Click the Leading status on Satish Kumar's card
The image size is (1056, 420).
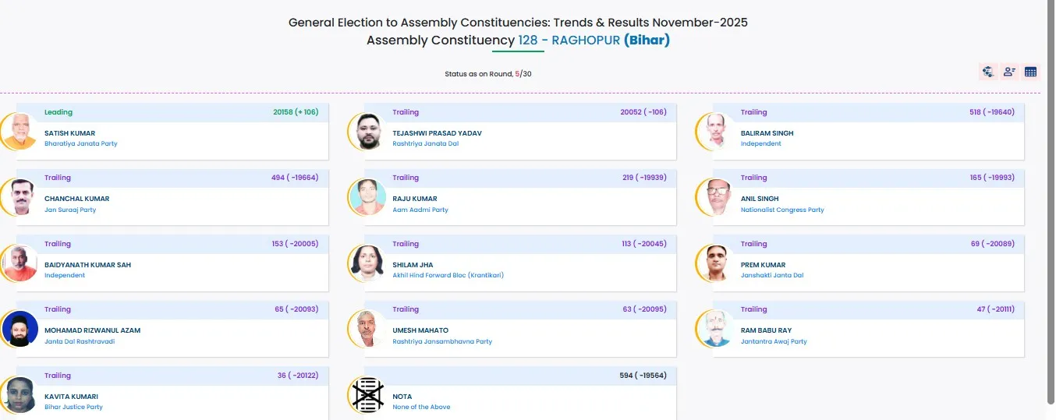(58, 112)
